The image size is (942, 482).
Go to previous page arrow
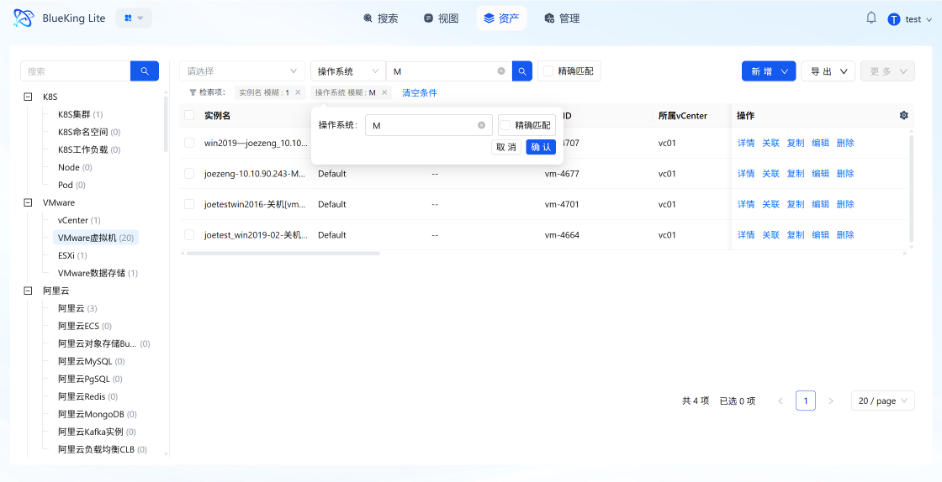click(781, 401)
